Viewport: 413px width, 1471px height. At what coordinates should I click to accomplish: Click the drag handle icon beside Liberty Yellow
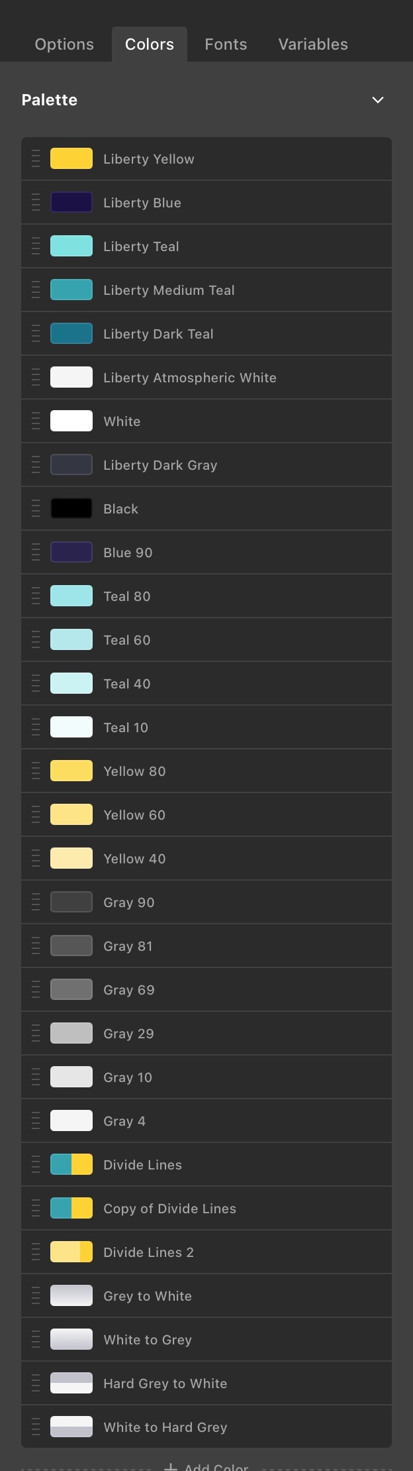tap(36, 159)
